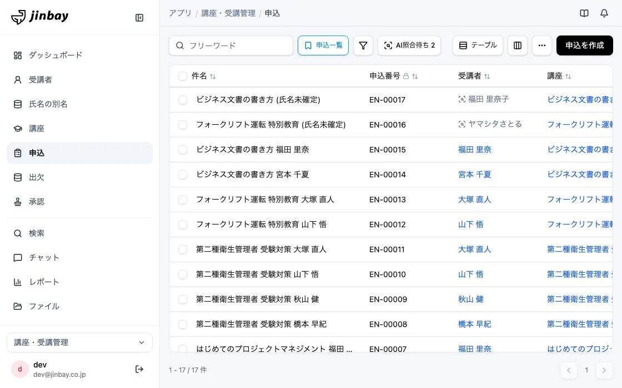The width and height of the screenshot is (622, 388).
Task: Select 申込 in sidebar
Action: tap(80, 153)
